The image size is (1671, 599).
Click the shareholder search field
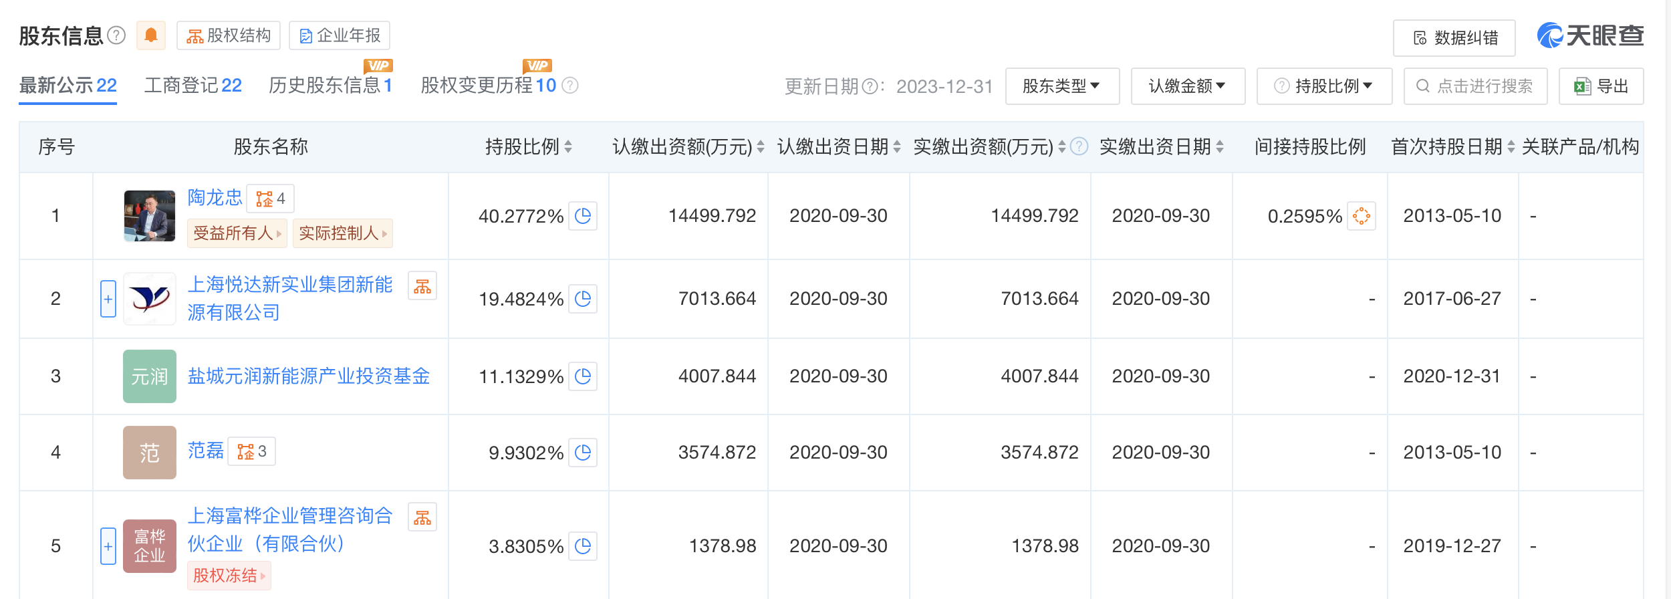point(1476,86)
